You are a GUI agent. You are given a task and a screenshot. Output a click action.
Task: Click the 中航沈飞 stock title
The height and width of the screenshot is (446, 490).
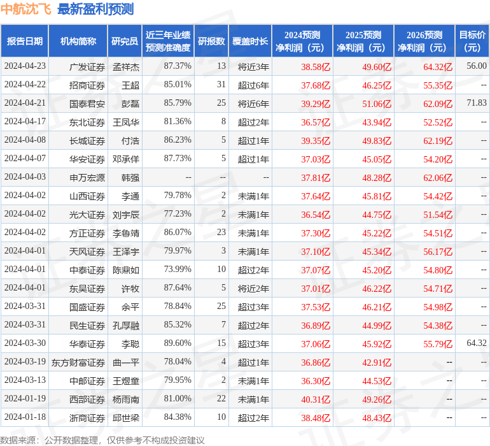pyautogui.click(x=25, y=9)
